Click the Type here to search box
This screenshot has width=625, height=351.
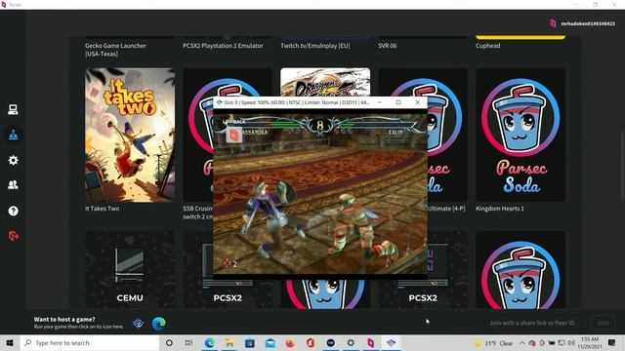pos(90,342)
